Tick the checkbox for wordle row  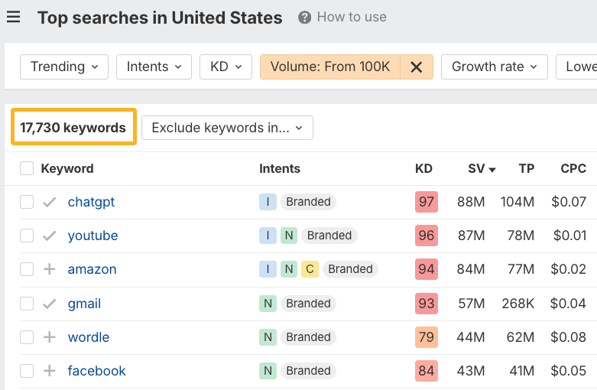27,337
